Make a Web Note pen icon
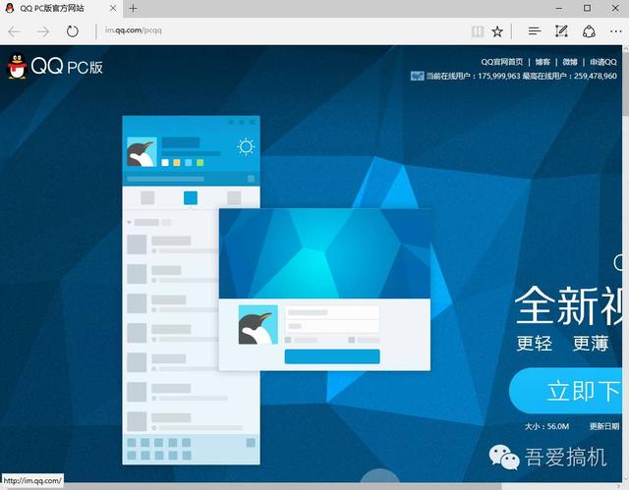Screen dimensions: 629x490 point(561,30)
